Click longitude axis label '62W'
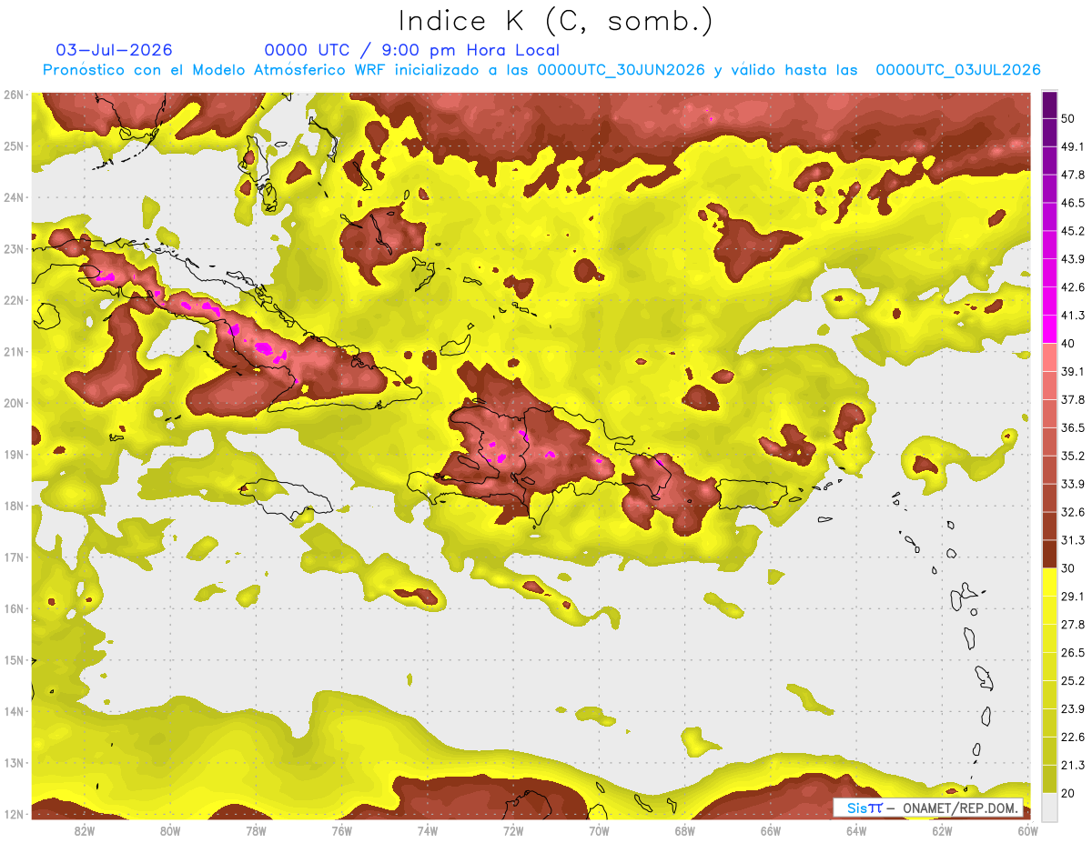Viewport: 1092px width, 843px height. coord(942,831)
